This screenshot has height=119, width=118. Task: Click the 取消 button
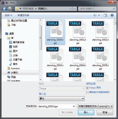tap(105, 112)
